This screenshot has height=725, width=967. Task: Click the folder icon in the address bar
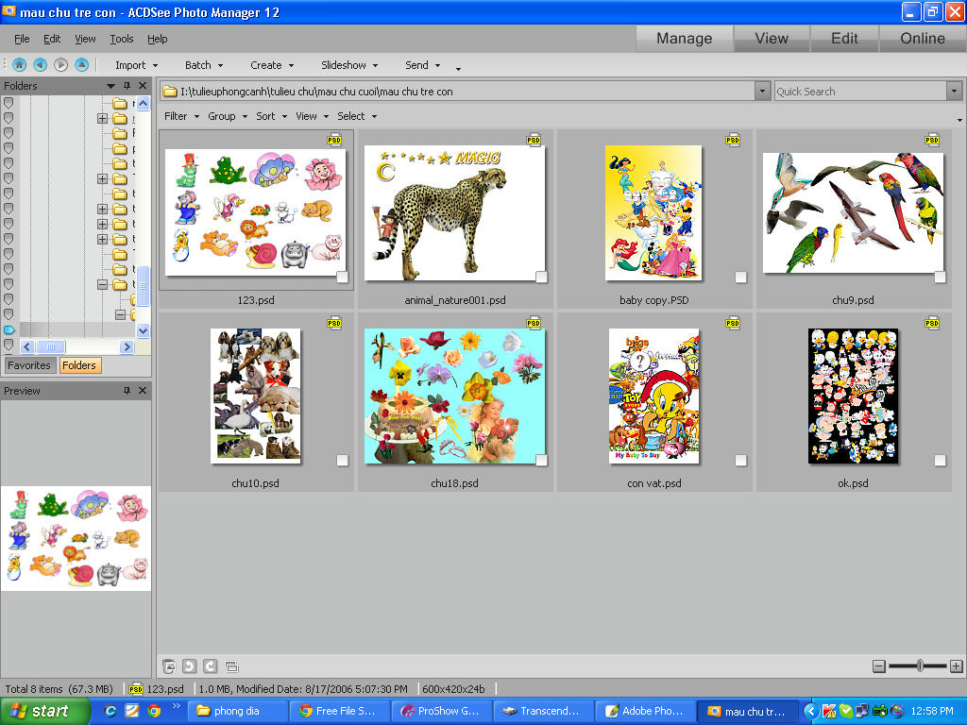(170, 92)
